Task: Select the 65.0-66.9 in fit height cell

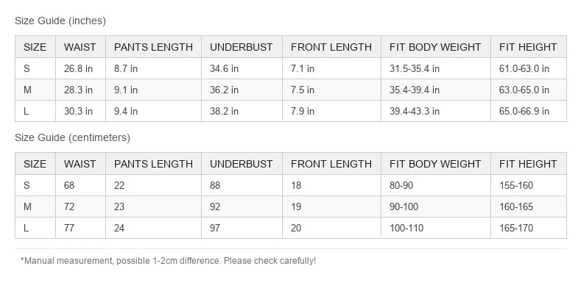Action: [529, 111]
